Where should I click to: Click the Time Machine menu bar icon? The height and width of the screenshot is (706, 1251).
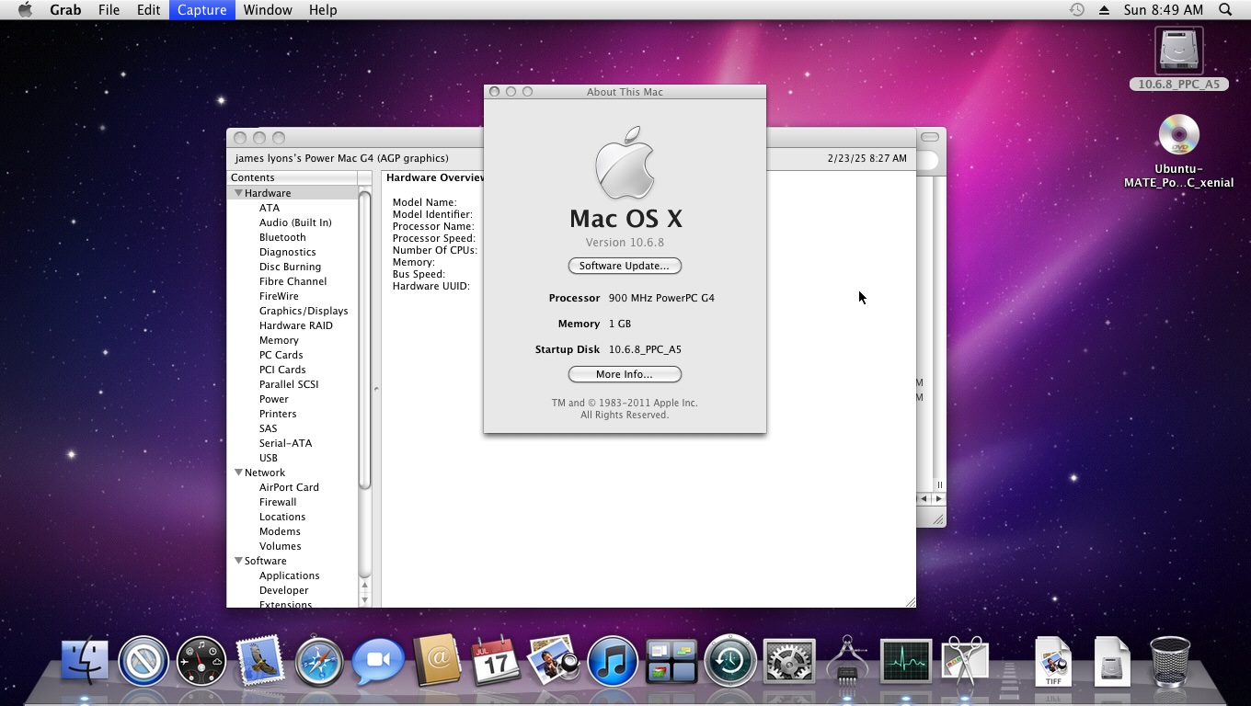pos(1076,10)
